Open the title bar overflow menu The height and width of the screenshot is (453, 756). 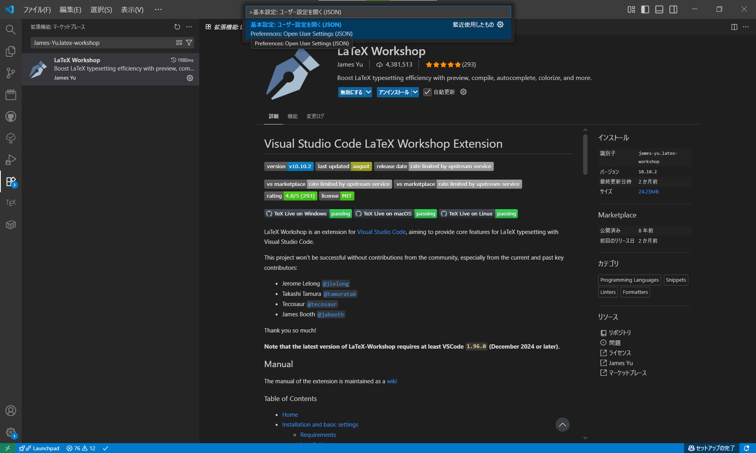158,9
